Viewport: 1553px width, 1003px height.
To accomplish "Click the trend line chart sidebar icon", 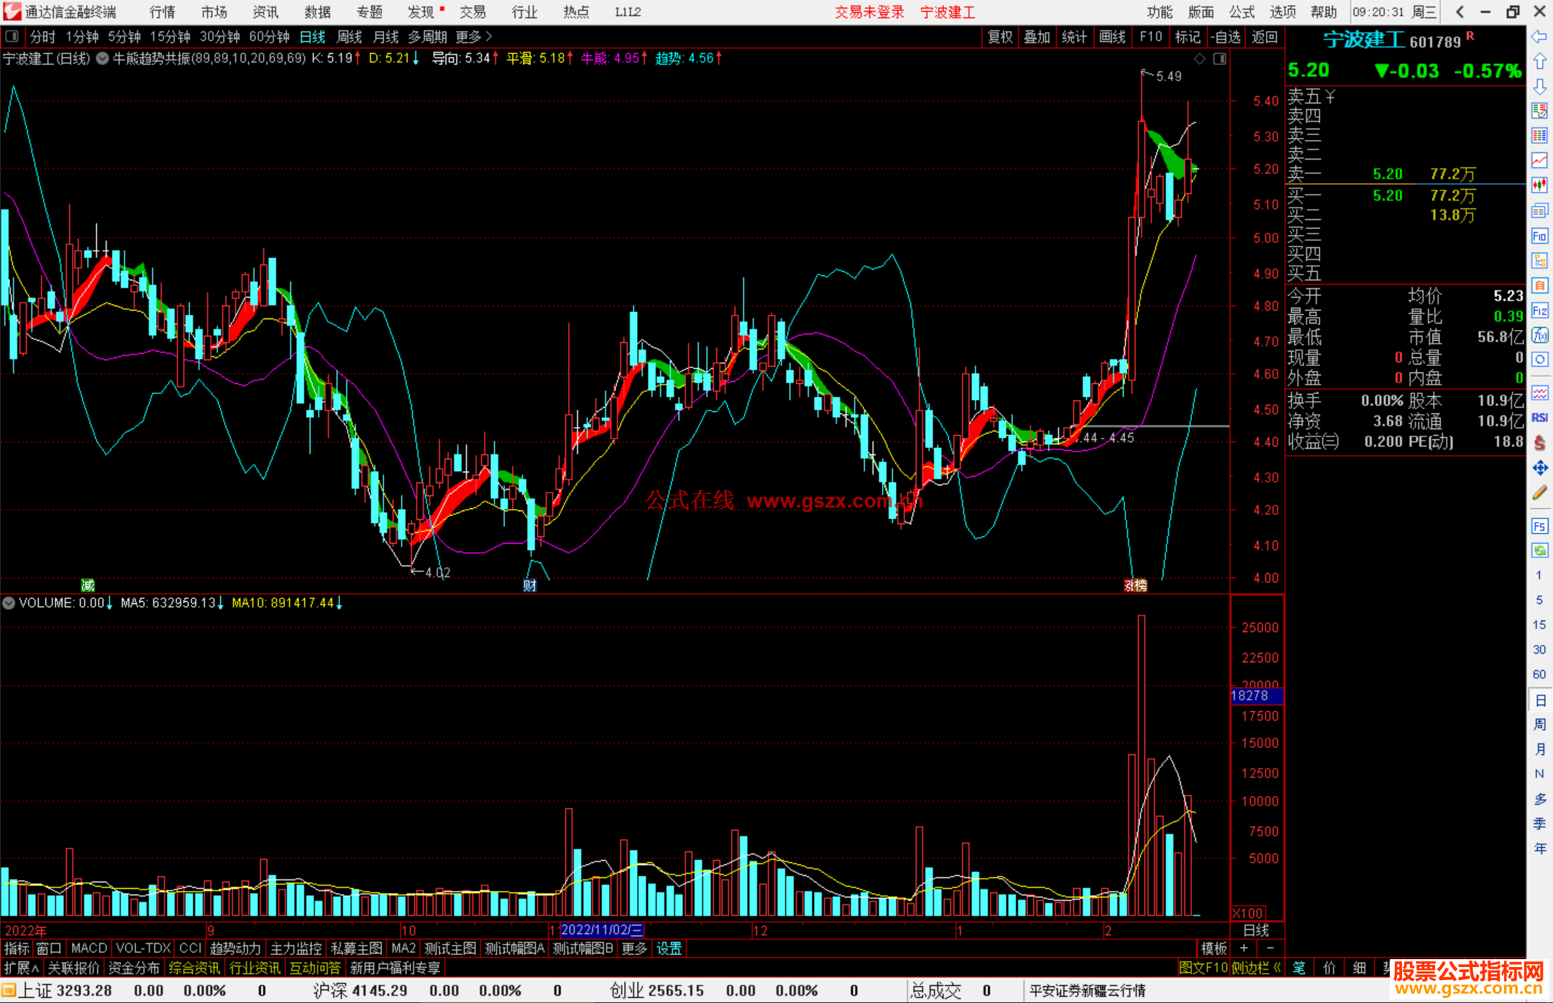I will coord(1539,160).
